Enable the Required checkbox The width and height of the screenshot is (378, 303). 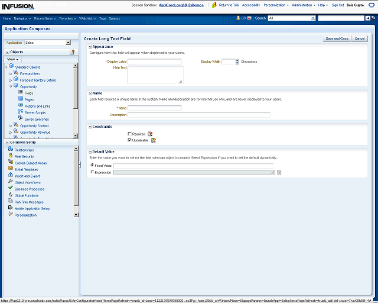click(129, 134)
